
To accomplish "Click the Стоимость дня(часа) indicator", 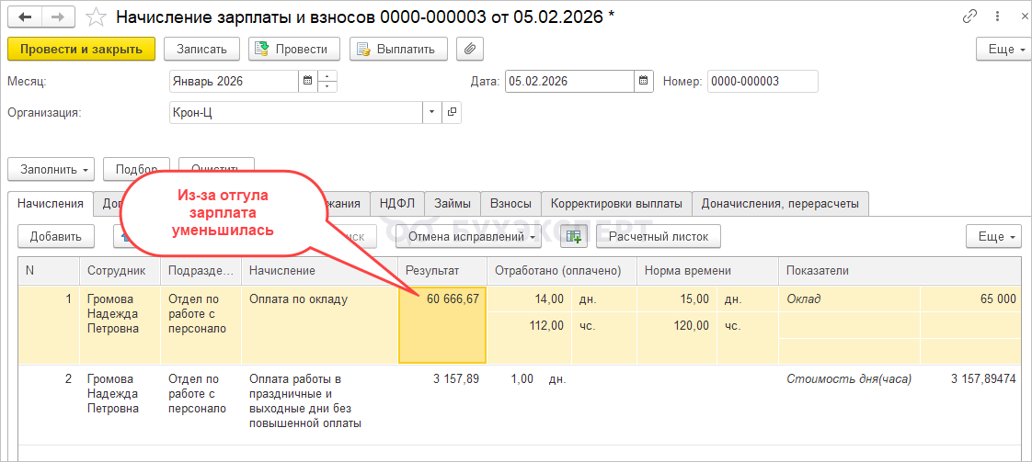I will pos(849,379).
